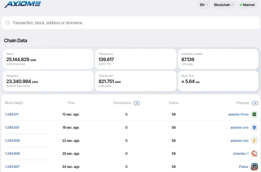Open the axiome-three validator avatar icon
Image resolution: width=261 pixels, height=172 pixels.
(254, 114)
